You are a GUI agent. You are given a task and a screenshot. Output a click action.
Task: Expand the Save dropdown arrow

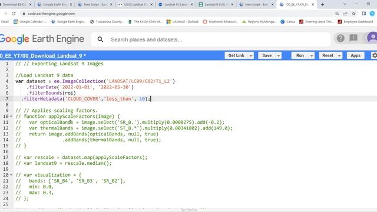(x=279, y=55)
